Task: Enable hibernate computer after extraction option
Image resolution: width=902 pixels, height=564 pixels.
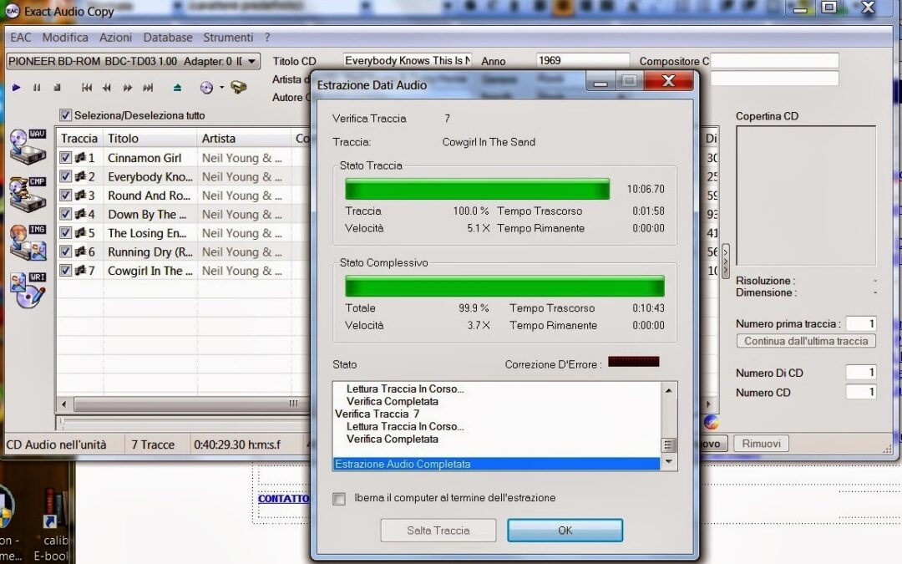Action: [339, 498]
